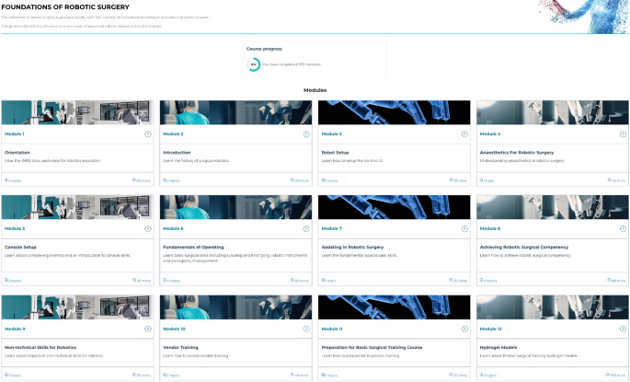Click the course progress circle indicator
This screenshot has height=382, width=630.
(253, 64)
